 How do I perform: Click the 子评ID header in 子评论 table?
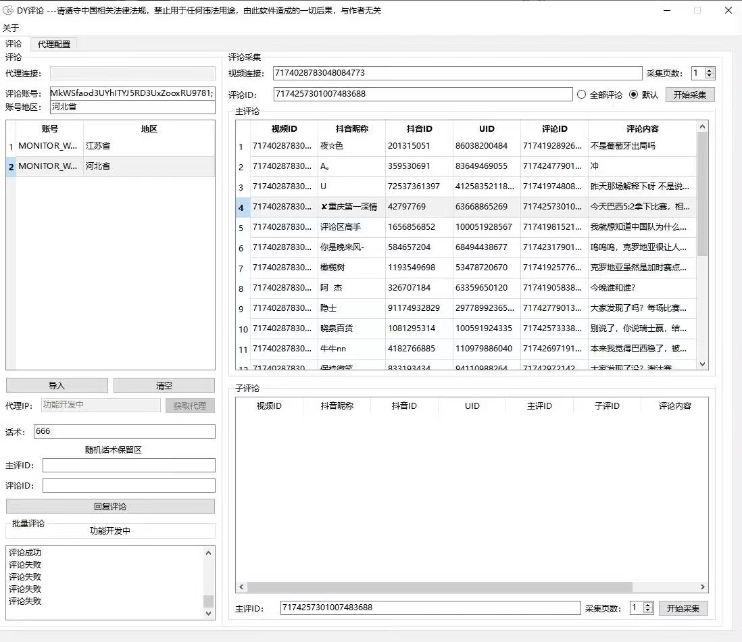click(607, 406)
